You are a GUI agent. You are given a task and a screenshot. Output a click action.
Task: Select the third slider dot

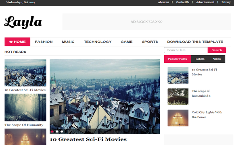coord(62,131)
